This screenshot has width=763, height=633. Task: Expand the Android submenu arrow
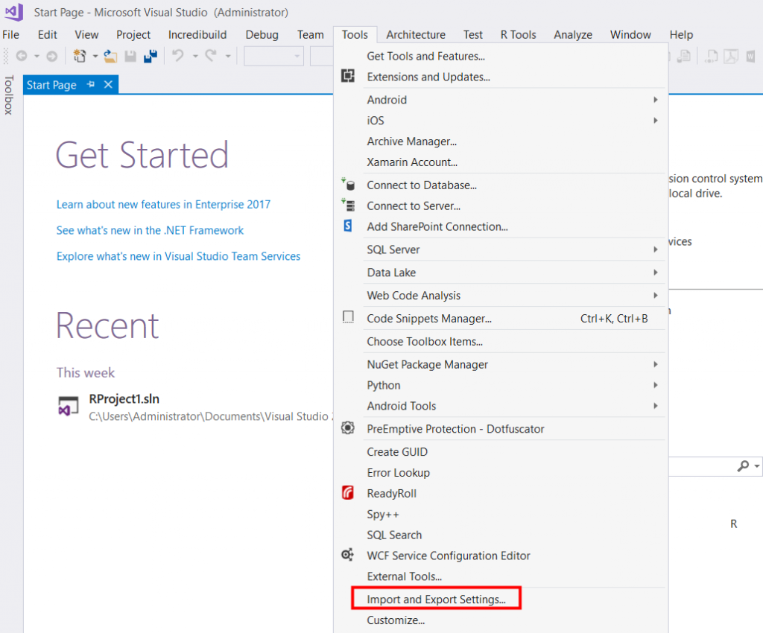pos(656,100)
